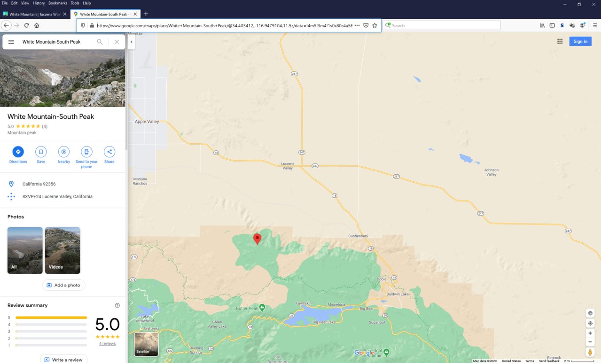Open the Firefox account icon
Viewport: 601px width, 363px height.
(x=583, y=25)
